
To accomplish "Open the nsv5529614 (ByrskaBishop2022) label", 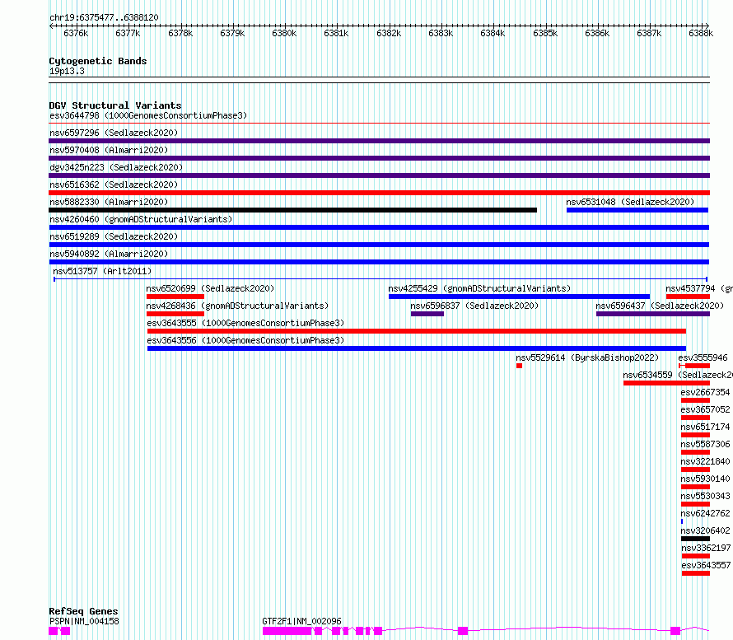I will pos(587,357).
